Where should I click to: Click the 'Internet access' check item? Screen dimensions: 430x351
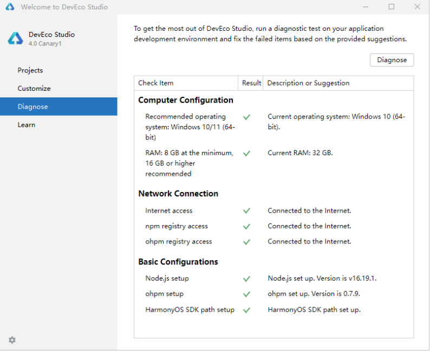click(168, 211)
